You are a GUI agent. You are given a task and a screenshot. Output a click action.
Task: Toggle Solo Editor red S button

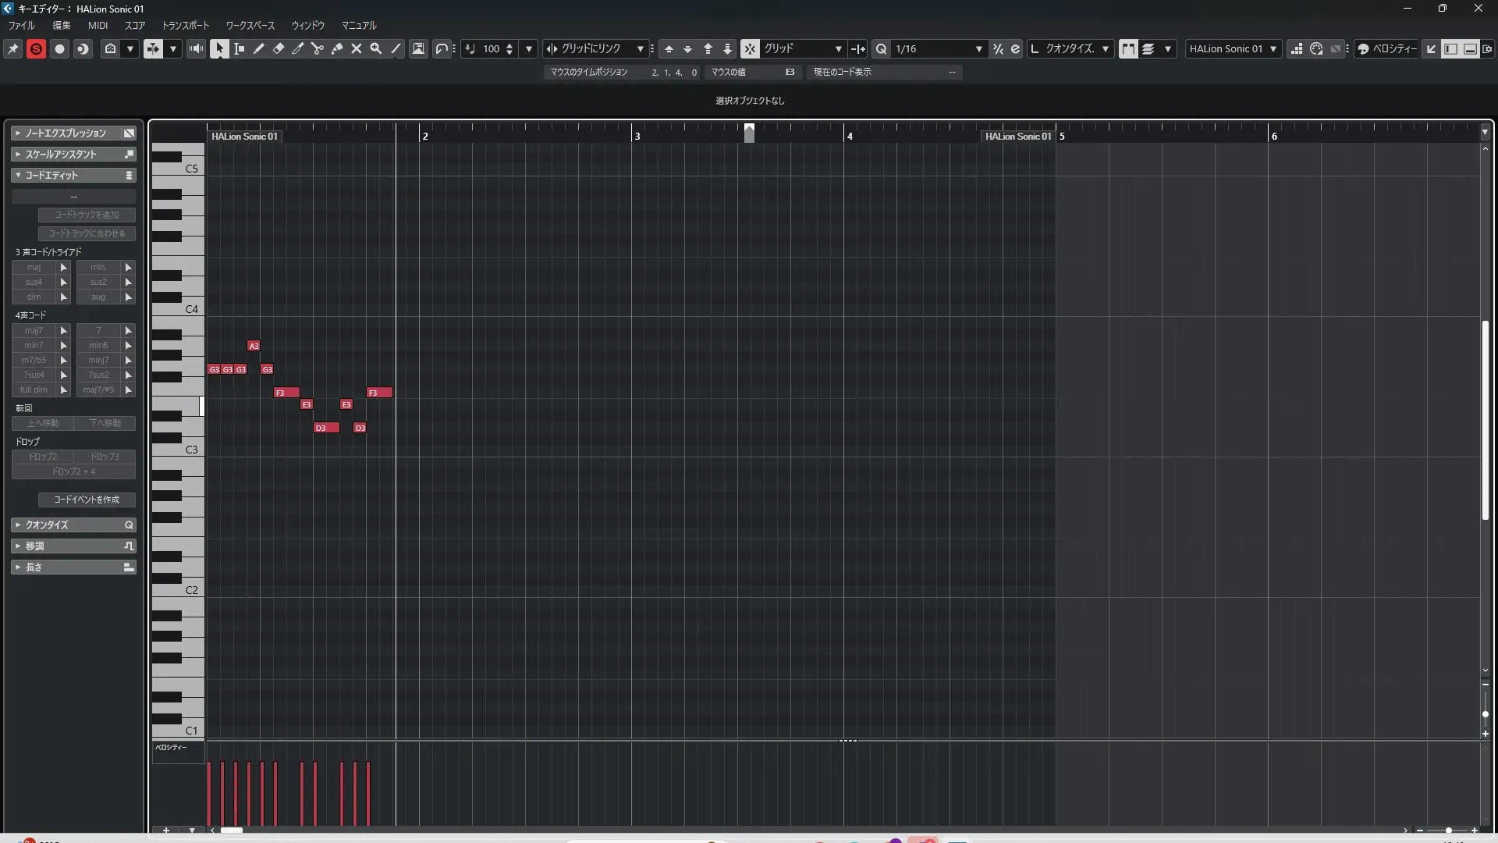coord(36,48)
